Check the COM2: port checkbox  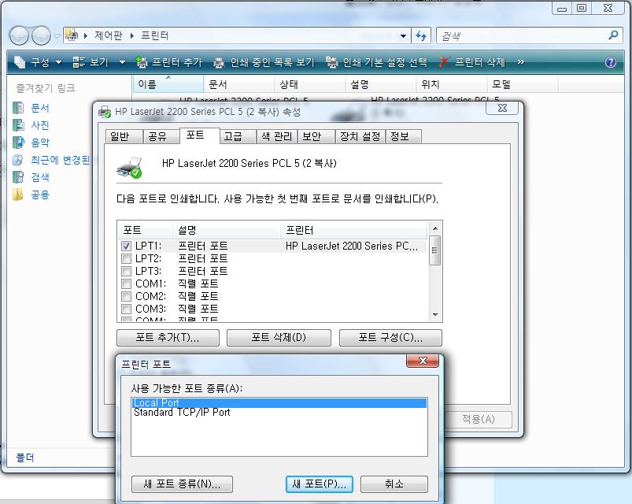pyautogui.click(x=126, y=296)
